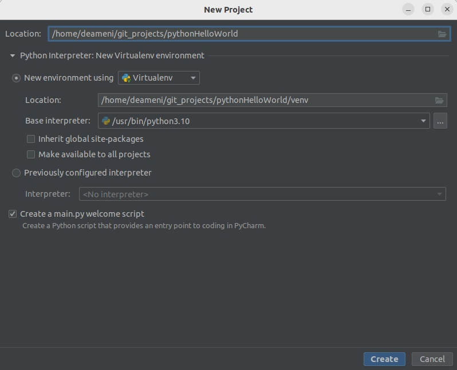This screenshot has height=370, width=457.
Task: Click folder icon in venv Location field
Action: (x=439, y=101)
